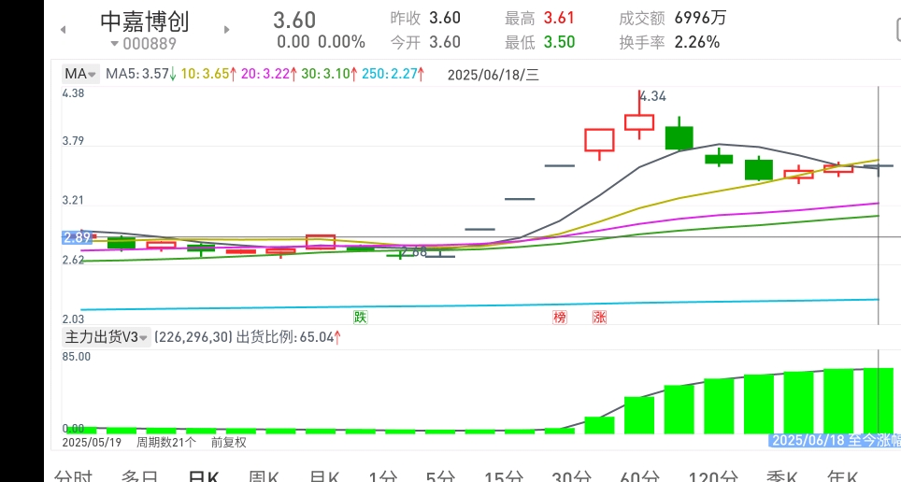Click the 2025/05/19 start date label
The width and height of the screenshot is (901, 482).
[92, 443]
